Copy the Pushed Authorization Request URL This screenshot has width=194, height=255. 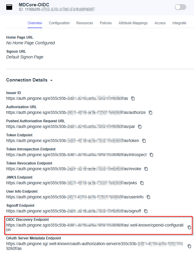pos(140,127)
